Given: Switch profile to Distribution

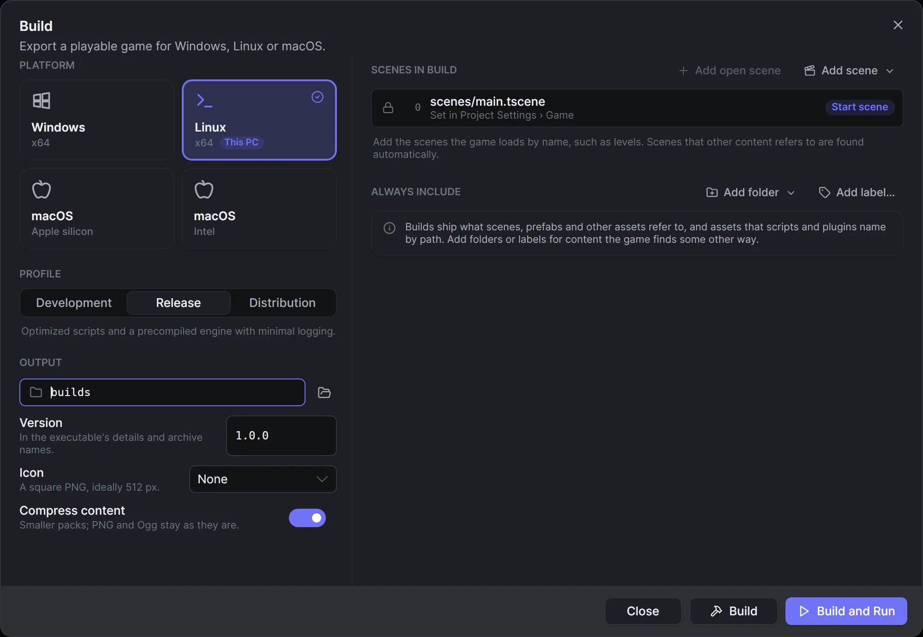Looking at the screenshot, I should pos(282,303).
